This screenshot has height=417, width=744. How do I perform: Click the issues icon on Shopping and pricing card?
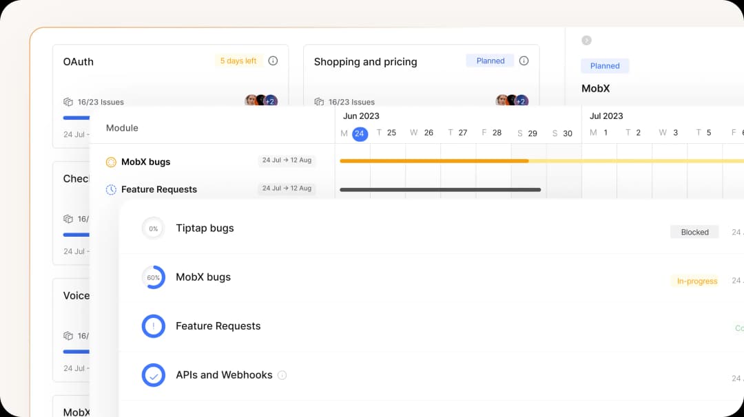pyautogui.click(x=318, y=101)
